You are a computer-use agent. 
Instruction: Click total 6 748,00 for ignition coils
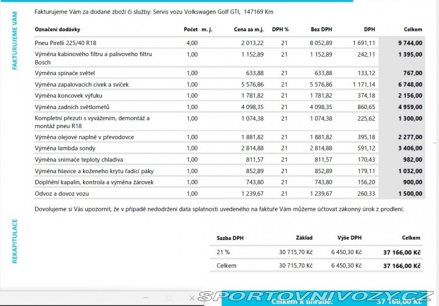[x=410, y=85]
